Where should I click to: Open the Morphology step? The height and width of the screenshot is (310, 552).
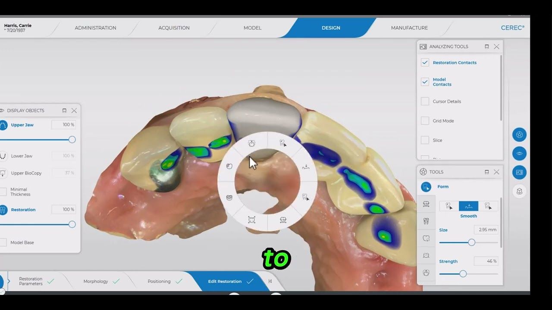pyautogui.click(x=96, y=282)
